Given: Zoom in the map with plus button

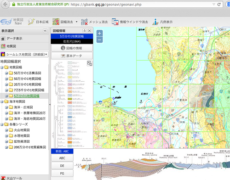Looking at the screenshot, I should point(99,33).
